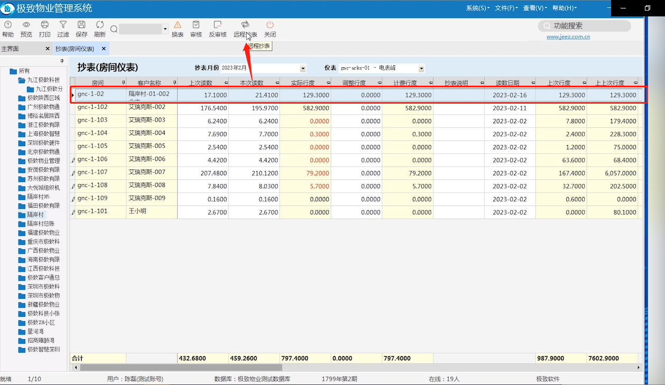Image resolution: width=665 pixels, height=385 pixels.
Task: Click the 6,057.0000 cell
Action: [x=613, y=173]
